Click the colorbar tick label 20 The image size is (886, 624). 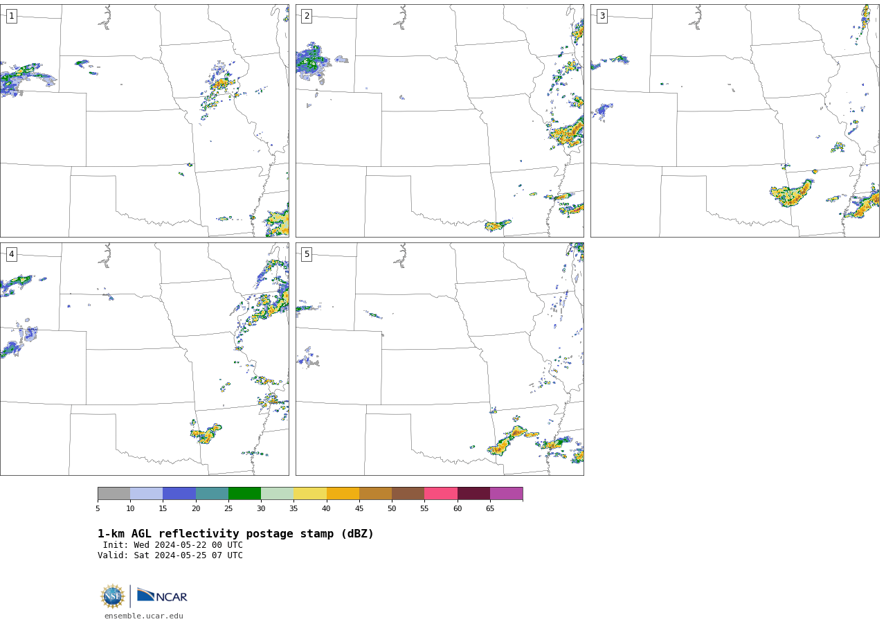196,509
